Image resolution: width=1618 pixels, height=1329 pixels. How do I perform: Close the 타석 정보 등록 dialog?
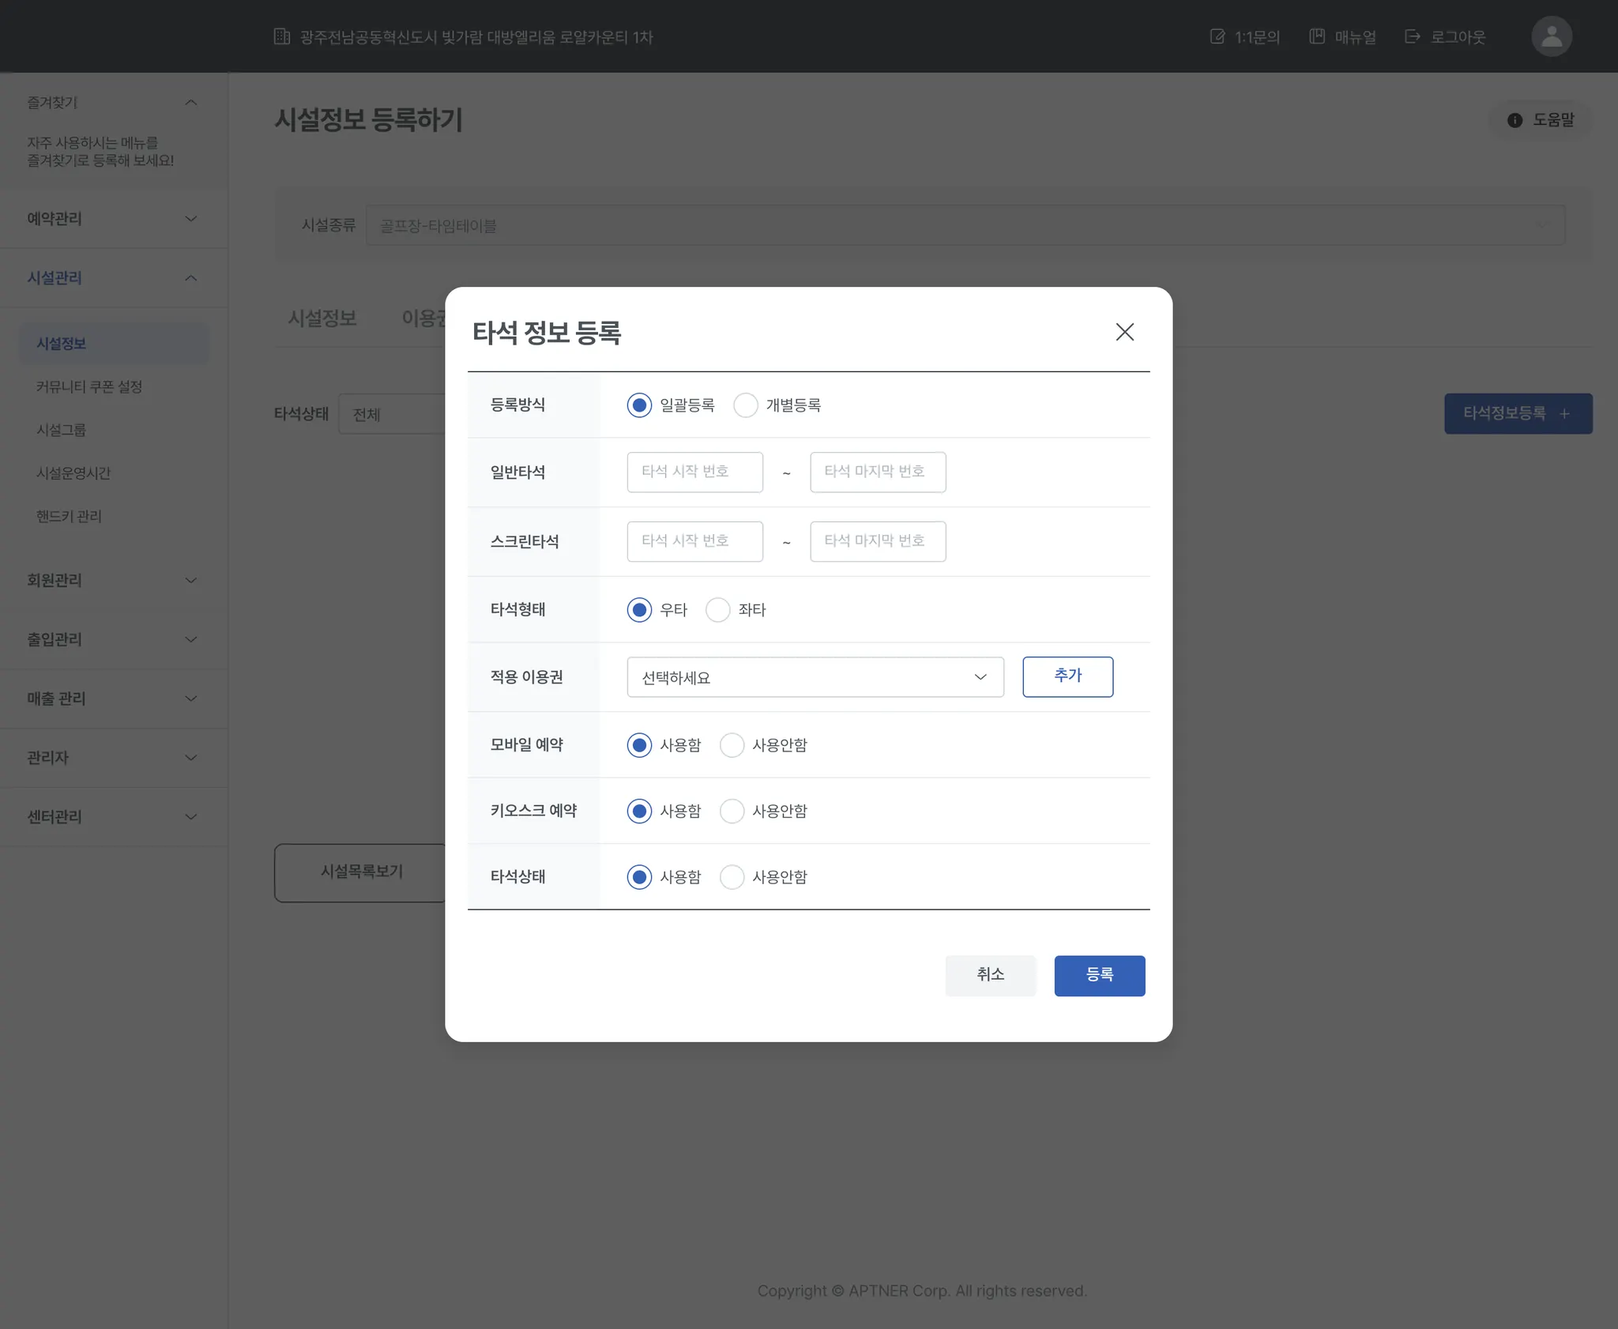(1124, 332)
